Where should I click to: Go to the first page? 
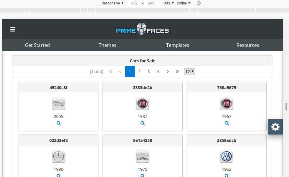coord(110,71)
